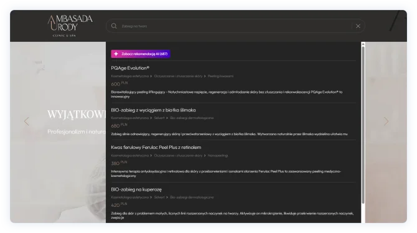The width and height of the screenshot is (417, 233).
Task: Click 'Kosmetologia estetyczna' breadcrumb under Kwas ferulowy
Action: 130,156
